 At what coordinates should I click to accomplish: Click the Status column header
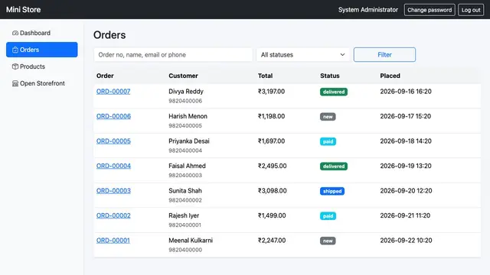[x=330, y=76]
